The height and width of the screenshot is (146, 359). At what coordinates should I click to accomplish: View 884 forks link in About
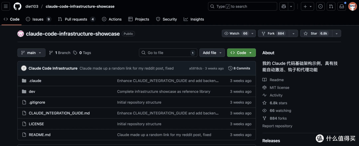[x=275, y=118]
